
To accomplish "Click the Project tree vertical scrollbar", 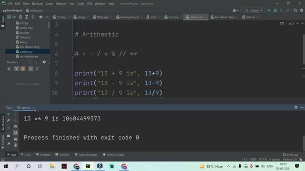I will click(x=49, y=25).
